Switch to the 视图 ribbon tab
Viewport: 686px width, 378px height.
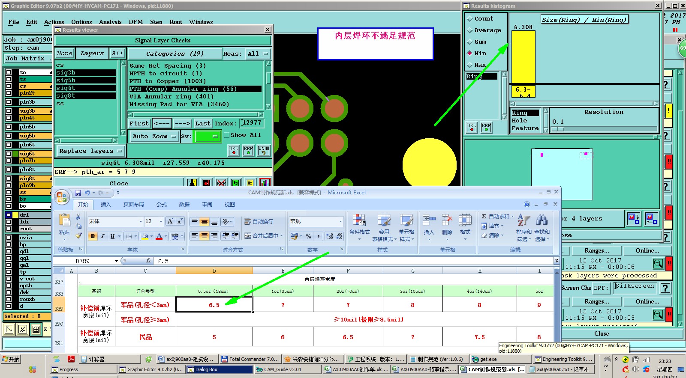(x=230, y=205)
